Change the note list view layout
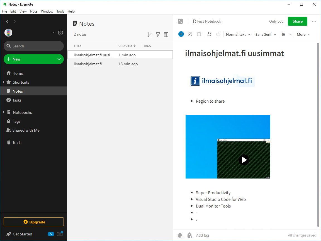The height and width of the screenshot is (241, 321). click(x=166, y=34)
